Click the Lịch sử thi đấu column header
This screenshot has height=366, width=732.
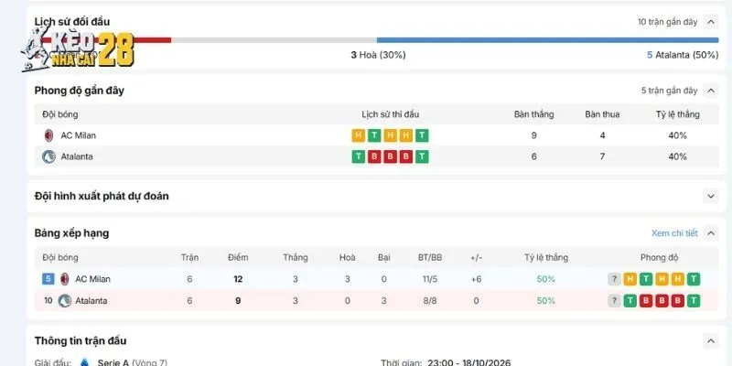click(391, 114)
